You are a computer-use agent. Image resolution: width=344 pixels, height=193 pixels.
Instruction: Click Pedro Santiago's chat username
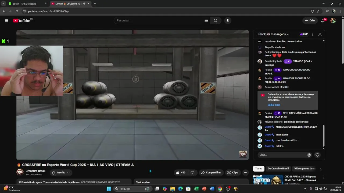[273, 52]
